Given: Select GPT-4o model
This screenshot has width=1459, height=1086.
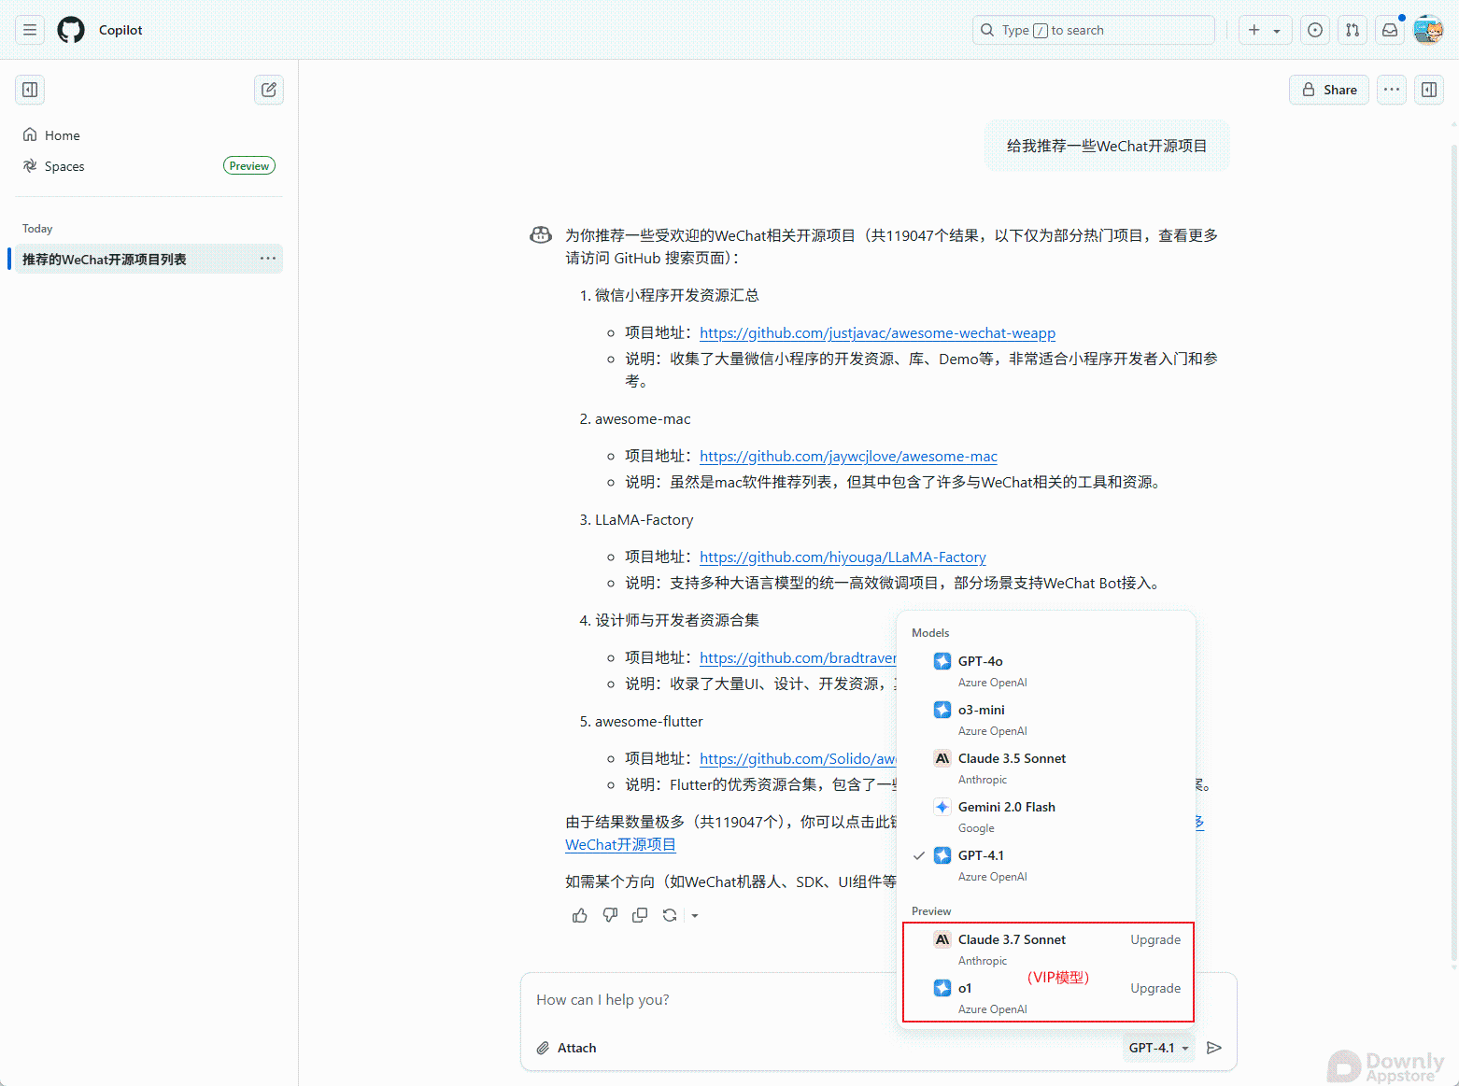Looking at the screenshot, I should click(x=1046, y=670).
